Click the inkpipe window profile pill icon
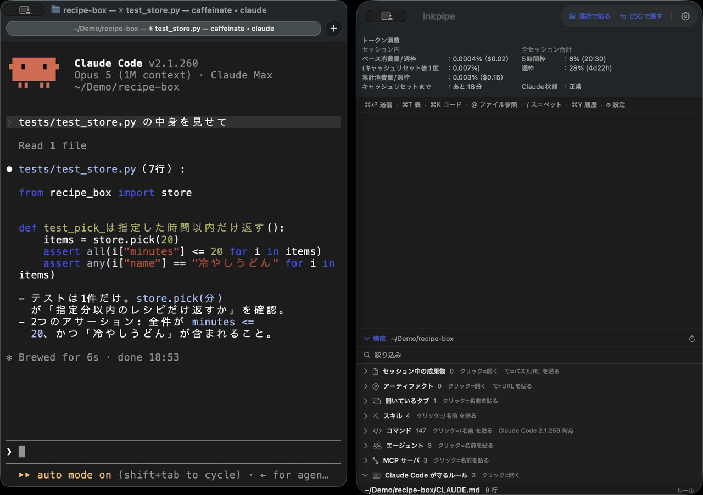The width and height of the screenshot is (703, 495). coord(386,16)
